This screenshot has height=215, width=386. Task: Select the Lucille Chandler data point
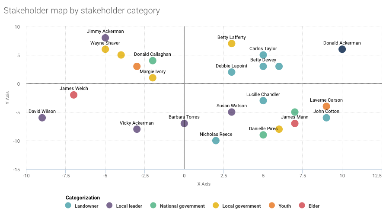[x=263, y=101]
